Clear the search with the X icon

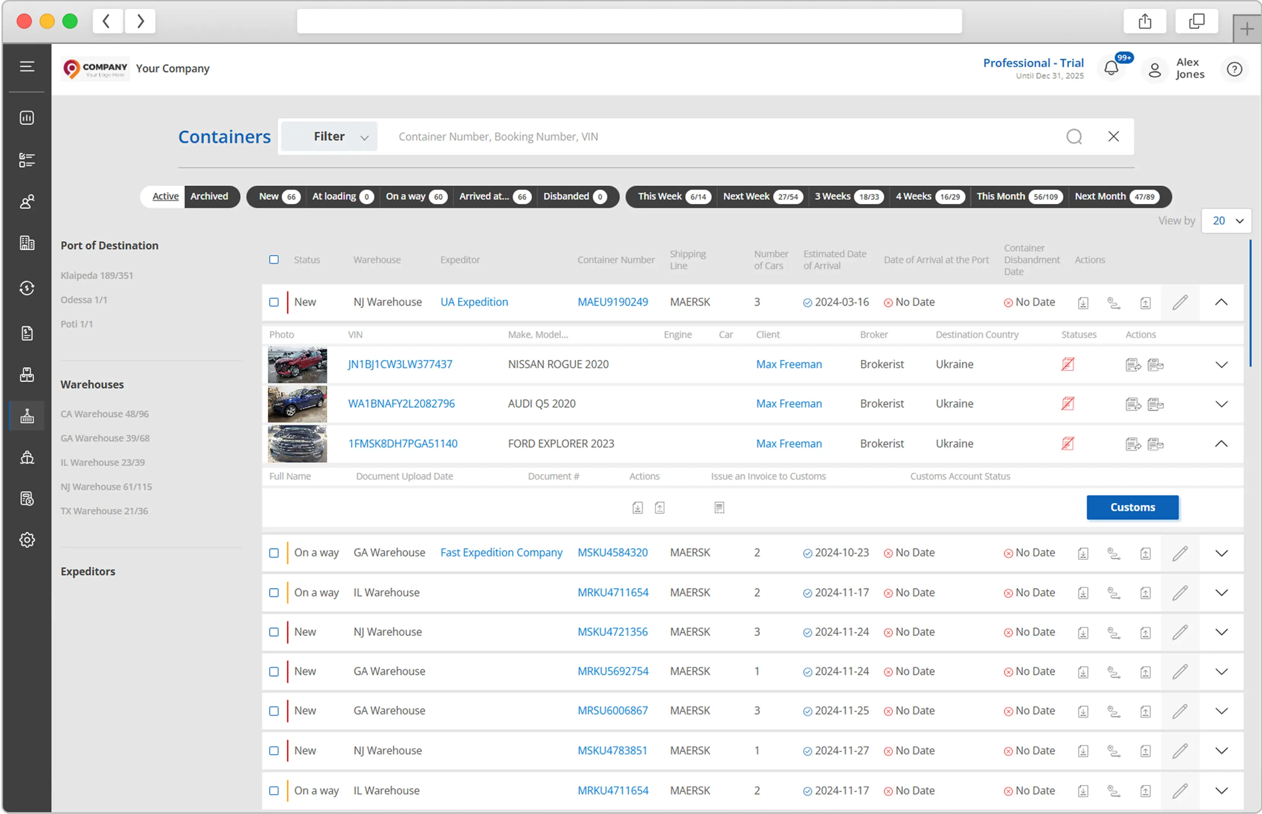[x=1114, y=137]
